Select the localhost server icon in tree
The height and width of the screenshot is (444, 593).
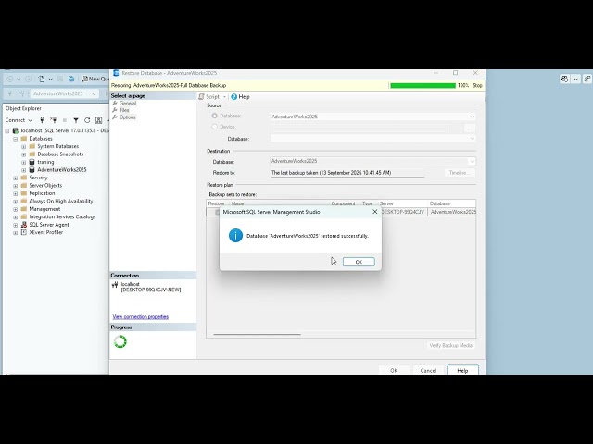[x=16, y=130]
